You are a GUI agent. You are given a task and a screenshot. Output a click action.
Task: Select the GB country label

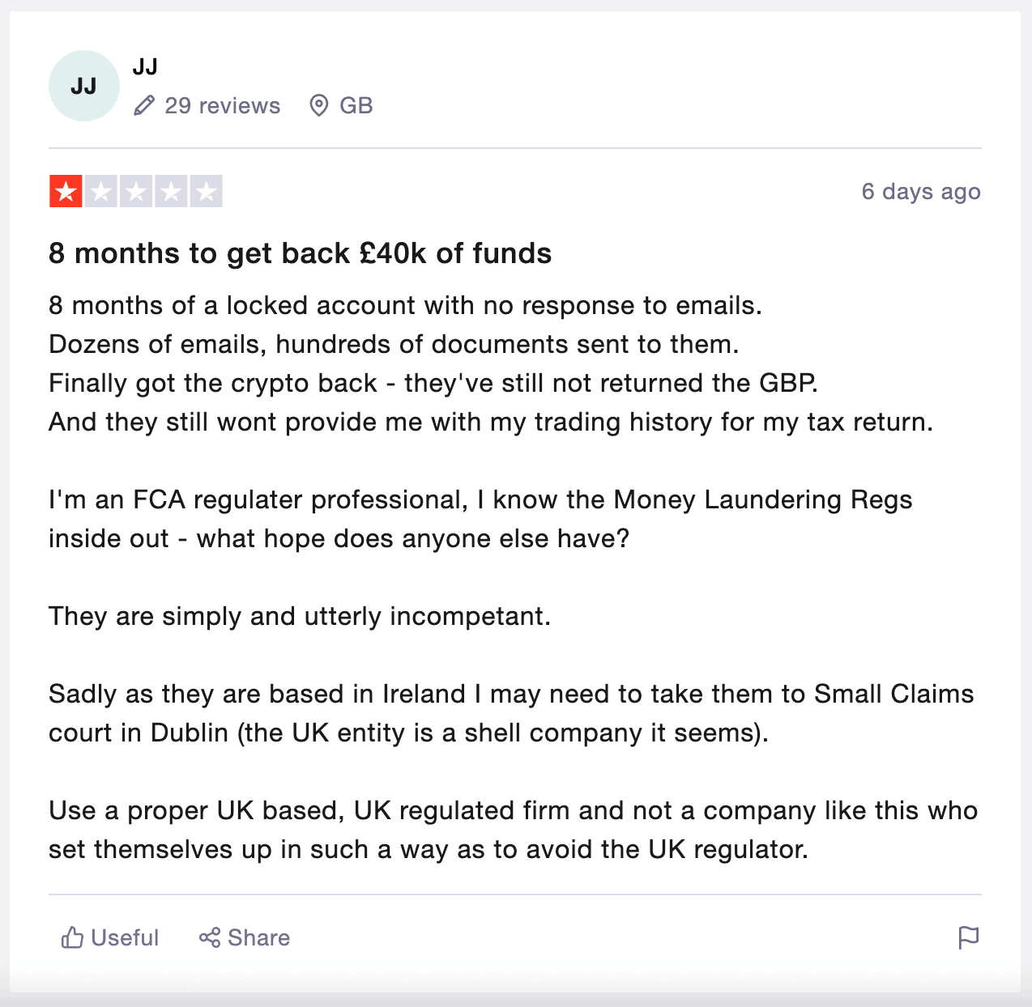356,105
